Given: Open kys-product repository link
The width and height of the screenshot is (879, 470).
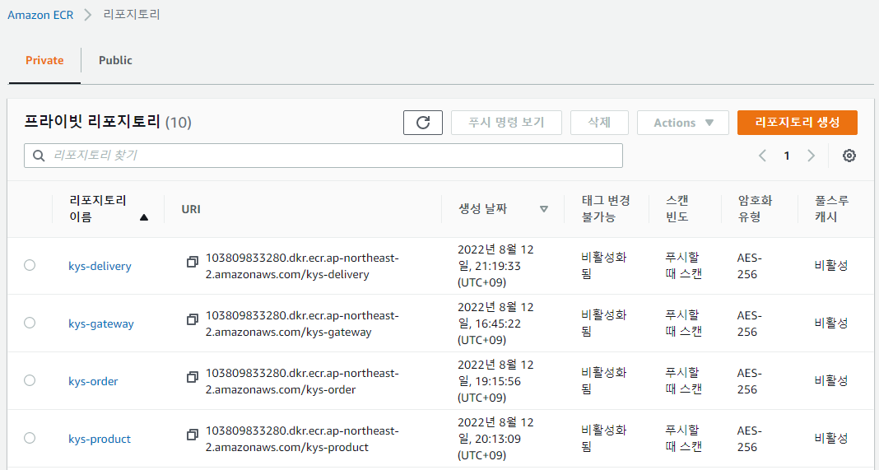Looking at the screenshot, I should pyautogui.click(x=100, y=439).
